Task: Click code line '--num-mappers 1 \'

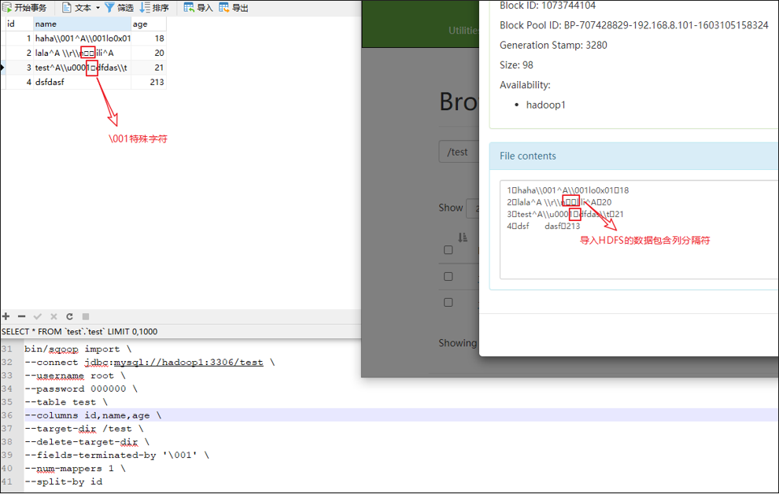Action: (75, 469)
